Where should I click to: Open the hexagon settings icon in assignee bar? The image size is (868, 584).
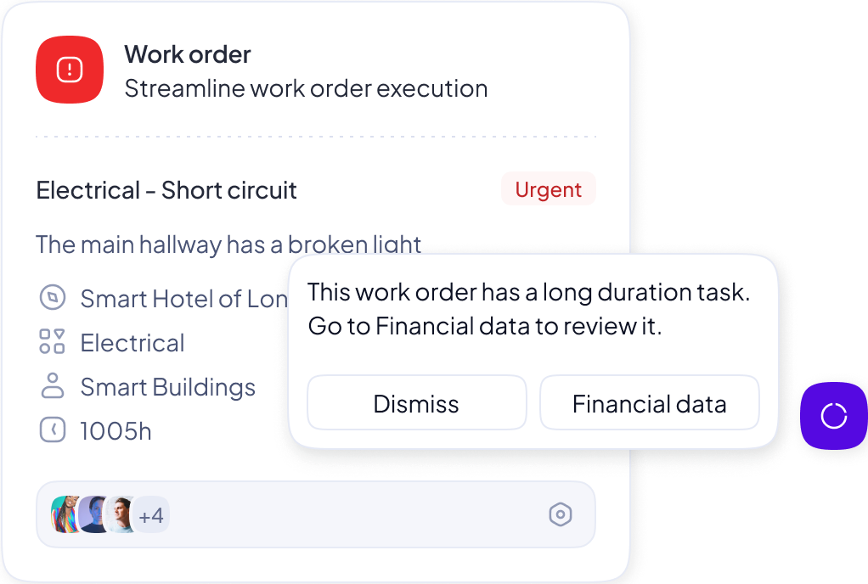click(x=561, y=514)
